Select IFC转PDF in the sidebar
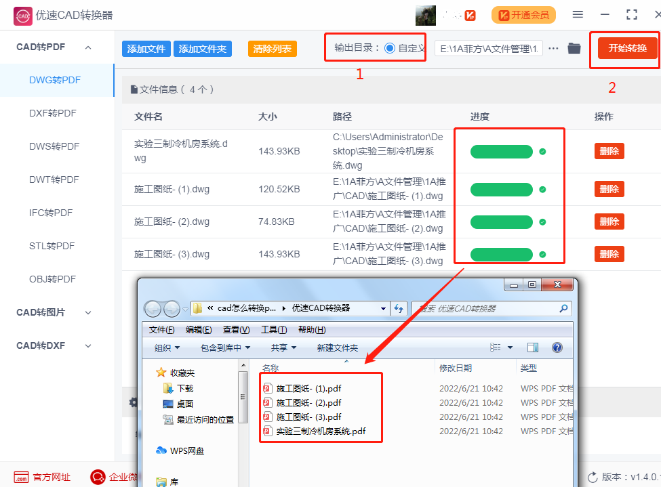This screenshot has width=661, height=487. point(51,213)
